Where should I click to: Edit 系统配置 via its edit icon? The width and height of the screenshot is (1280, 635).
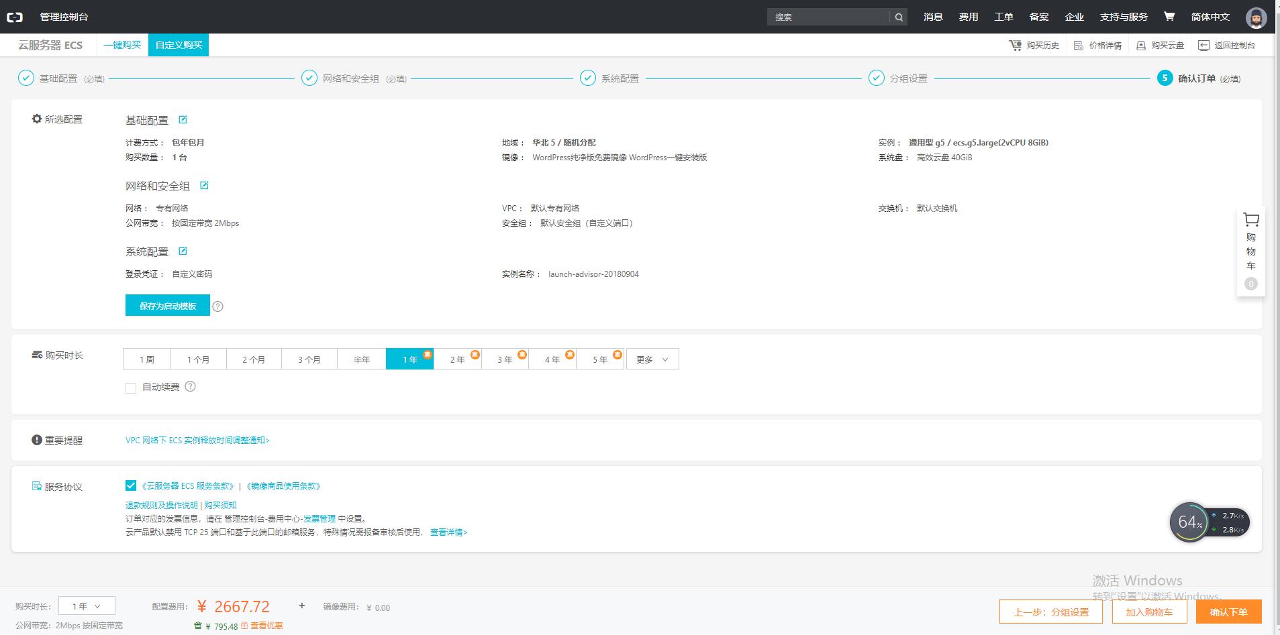click(x=183, y=251)
